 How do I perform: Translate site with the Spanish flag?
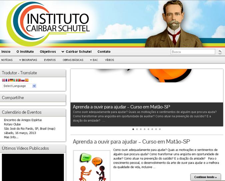tap(27, 80)
